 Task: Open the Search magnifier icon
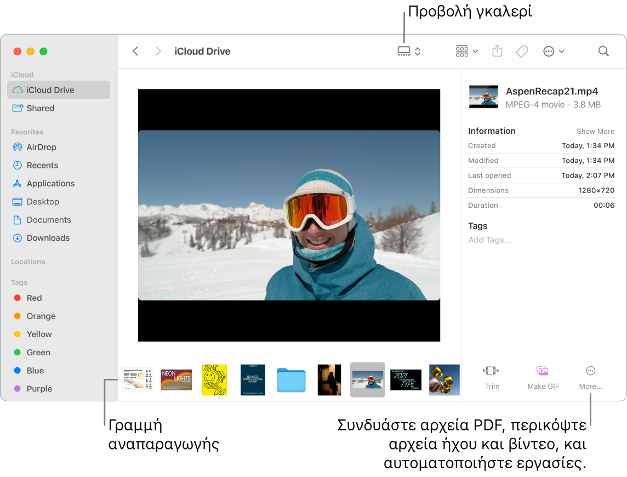603,52
